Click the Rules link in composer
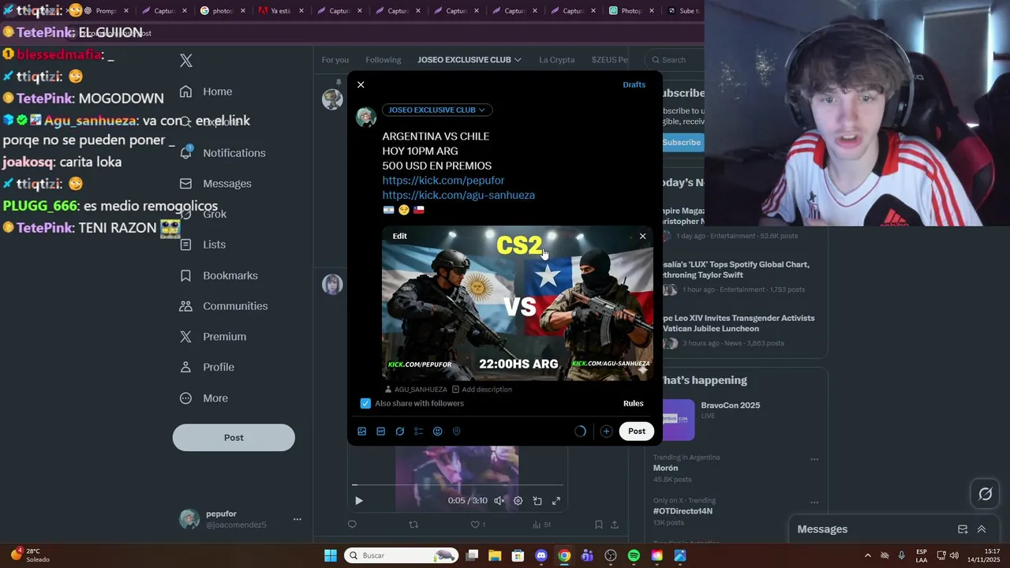Screen dimensions: 1010x568 tap(634, 403)
